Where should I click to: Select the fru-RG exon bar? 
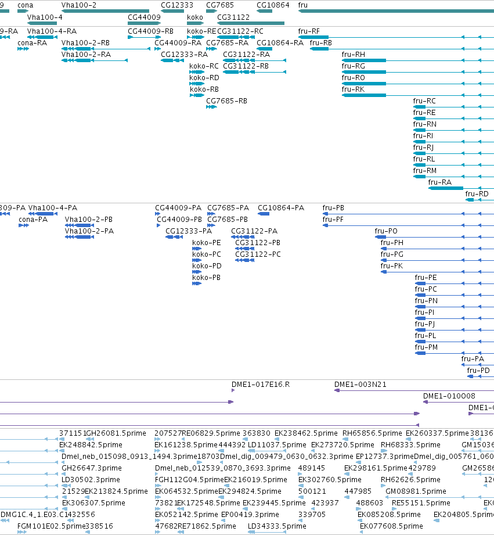[x=364, y=72]
